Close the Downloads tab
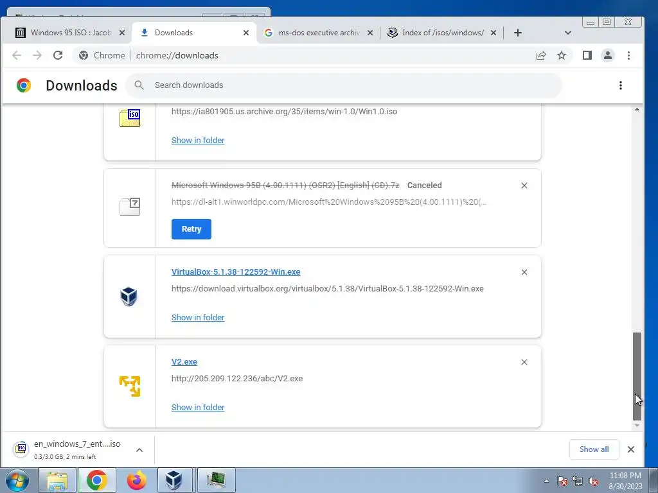This screenshot has height=493, width=658. click(x=246, y=33)
